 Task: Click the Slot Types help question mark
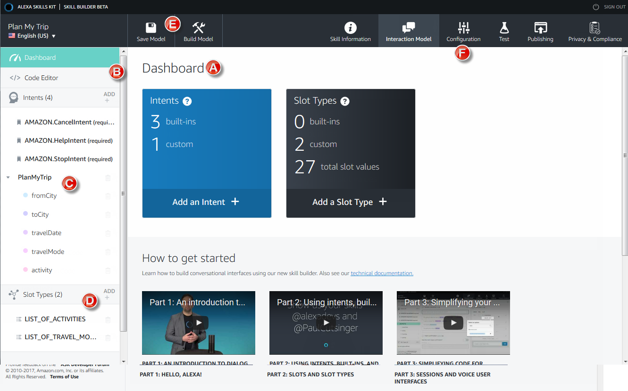point(345,101)
